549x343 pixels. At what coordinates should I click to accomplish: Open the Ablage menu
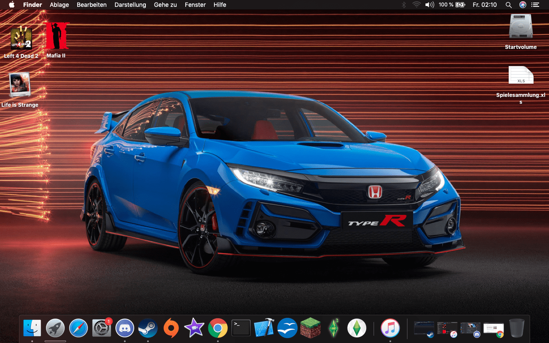pos(59,5)
